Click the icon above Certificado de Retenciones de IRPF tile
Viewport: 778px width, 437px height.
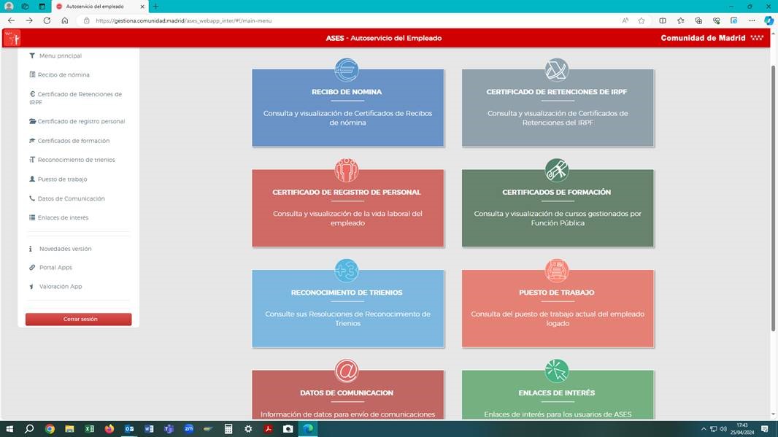[x=557, y=69]
